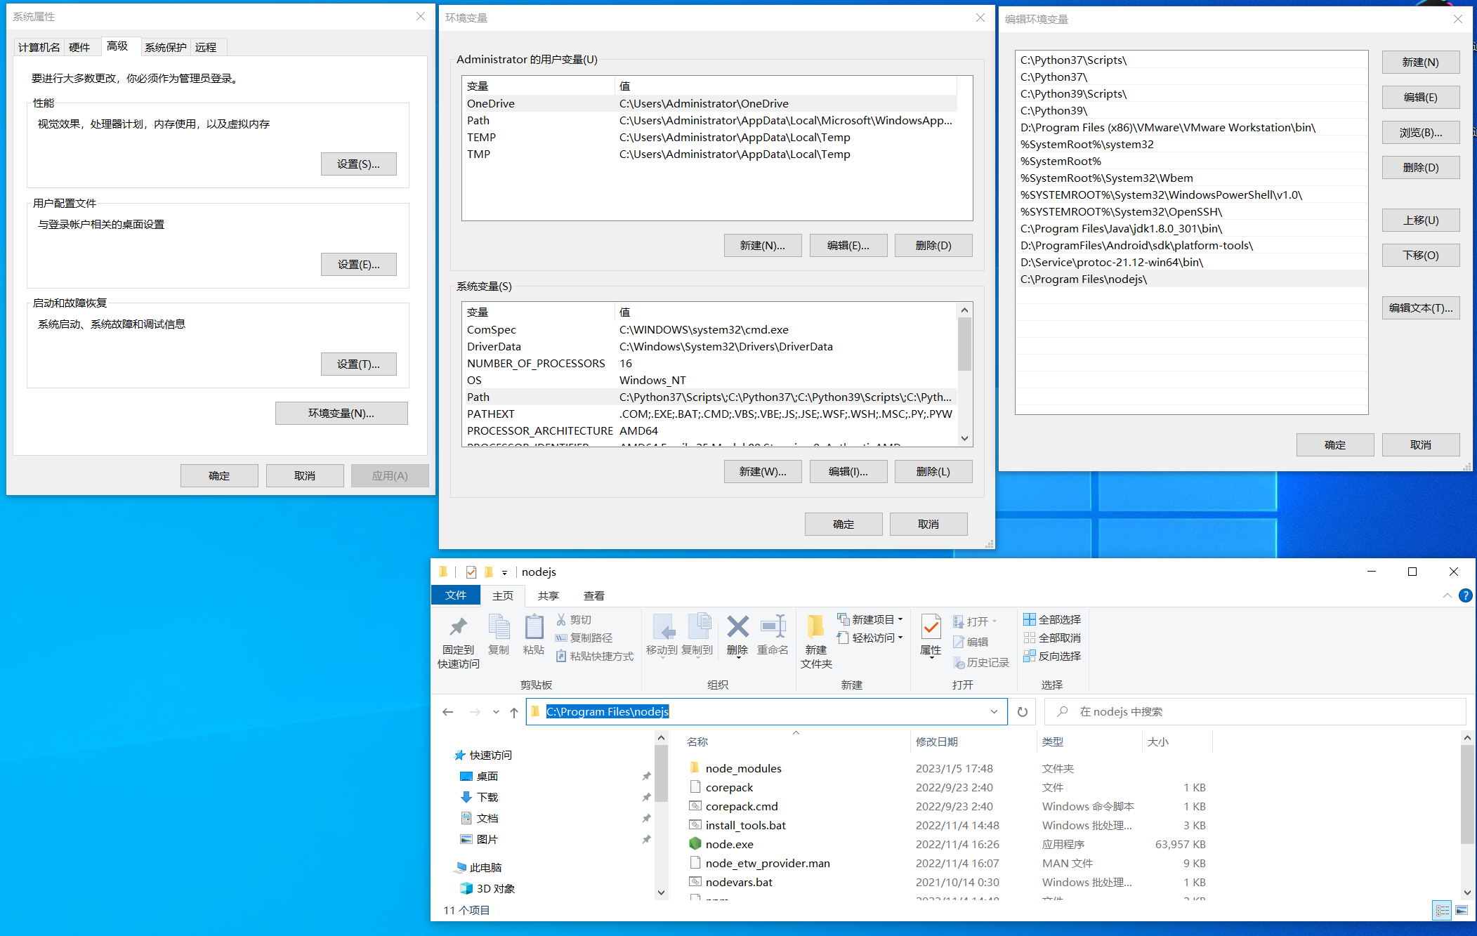Screen dimensions: 1477x936
Task: Click Environment Variables button in System Properties
Action: [x=341, y=413]
